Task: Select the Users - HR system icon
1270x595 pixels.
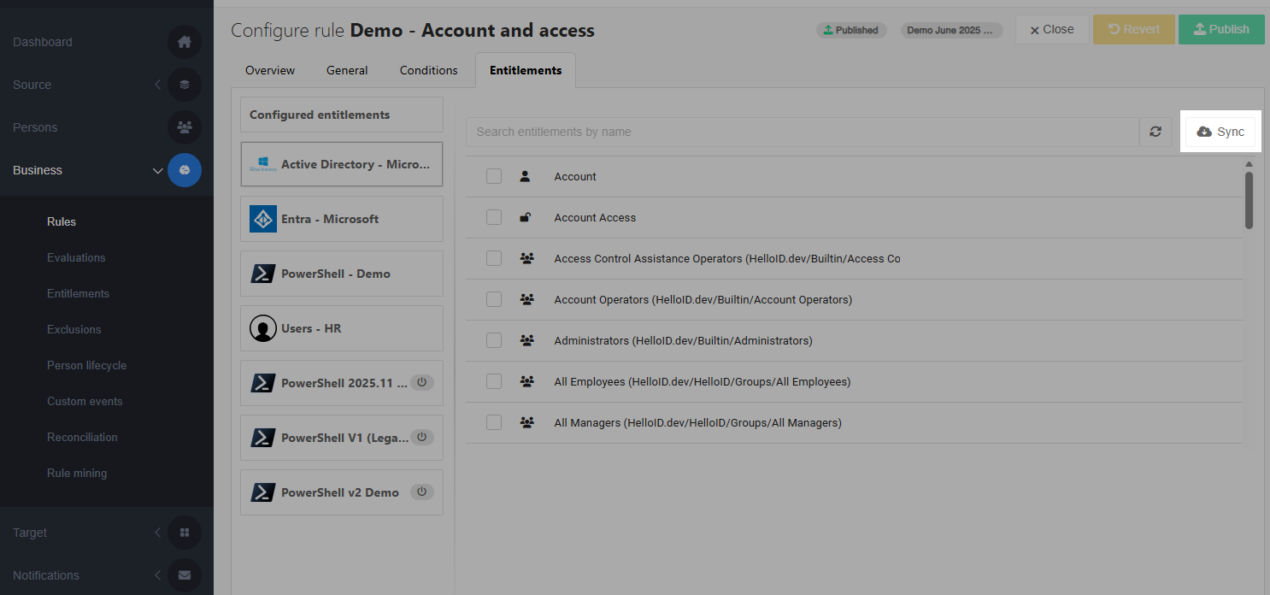Action: click(263, 328)
